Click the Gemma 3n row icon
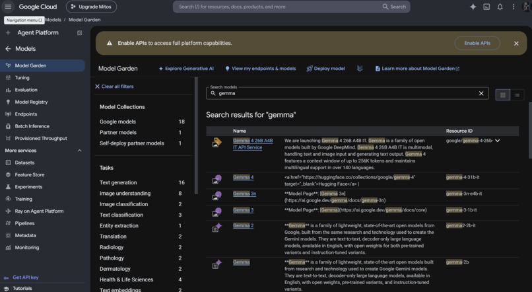Viewport: 532px width, 292px height. click(x=216, y=196)
